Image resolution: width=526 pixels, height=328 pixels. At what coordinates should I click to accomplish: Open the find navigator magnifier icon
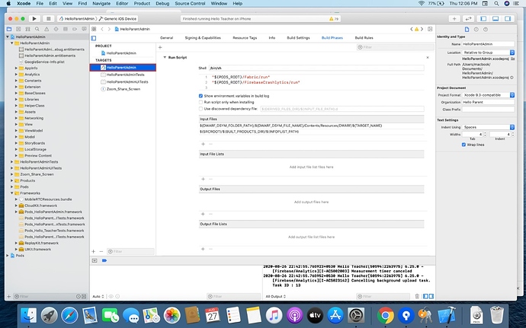click(x=37, y=29)
